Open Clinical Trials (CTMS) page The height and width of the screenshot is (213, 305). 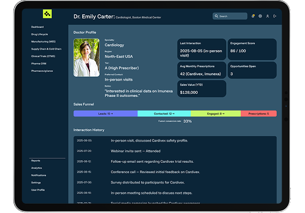point(43,56)
